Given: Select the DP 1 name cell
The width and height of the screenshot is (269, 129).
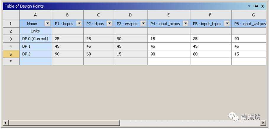Looking at the screenshot, I should pyautogui.click(x=36, y=47).
